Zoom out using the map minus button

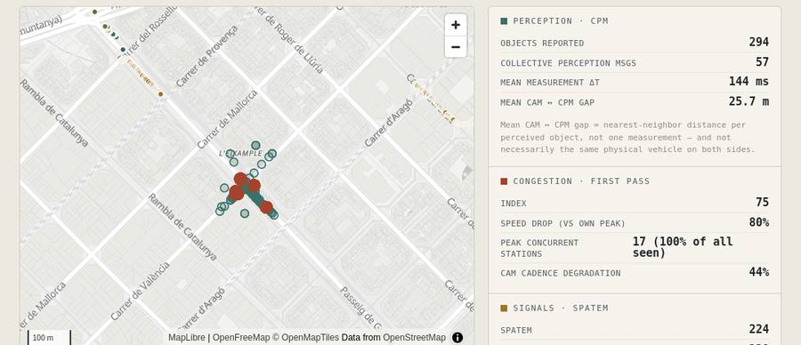tap(456, 47)
